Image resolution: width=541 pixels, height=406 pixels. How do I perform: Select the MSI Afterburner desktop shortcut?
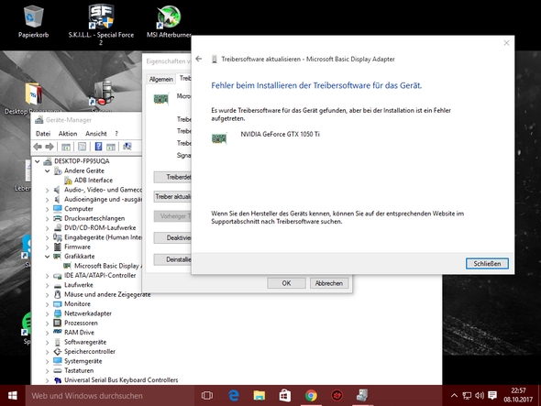[169, 21]
